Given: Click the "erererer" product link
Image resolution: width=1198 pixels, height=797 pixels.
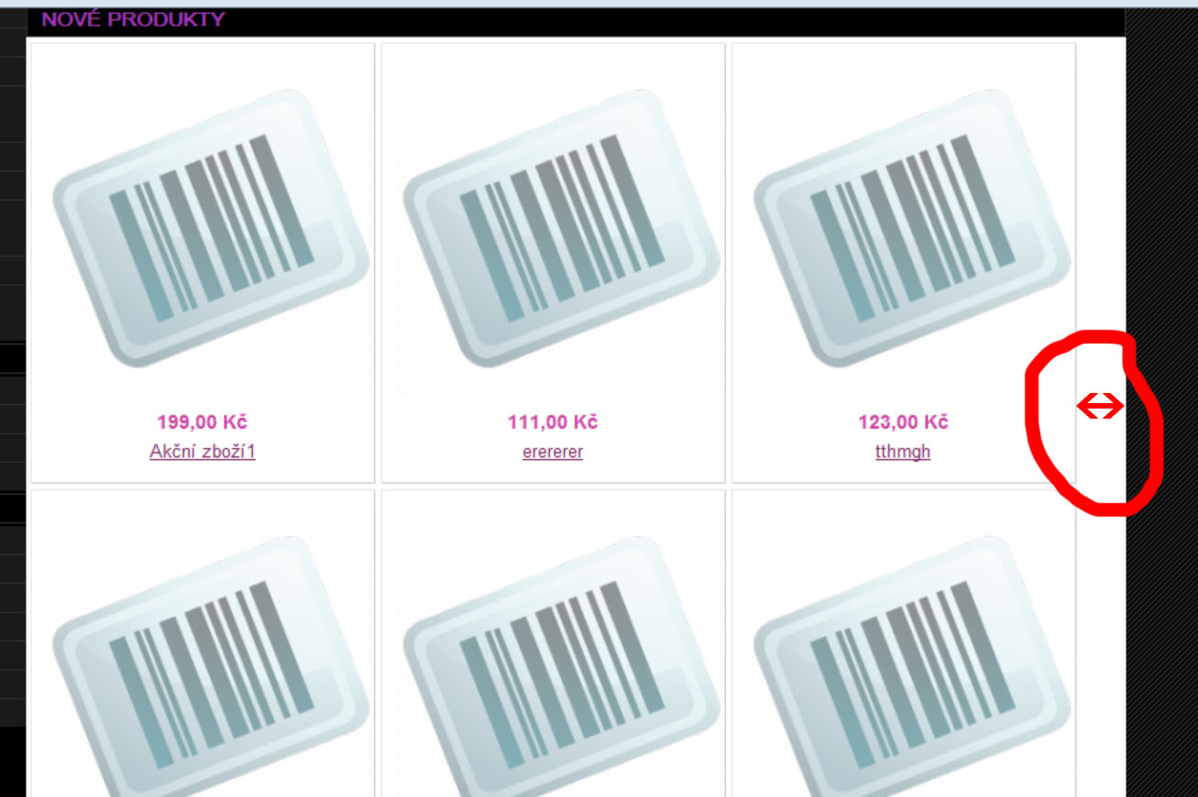Looking at the screenshot, I should pos(552,452).
